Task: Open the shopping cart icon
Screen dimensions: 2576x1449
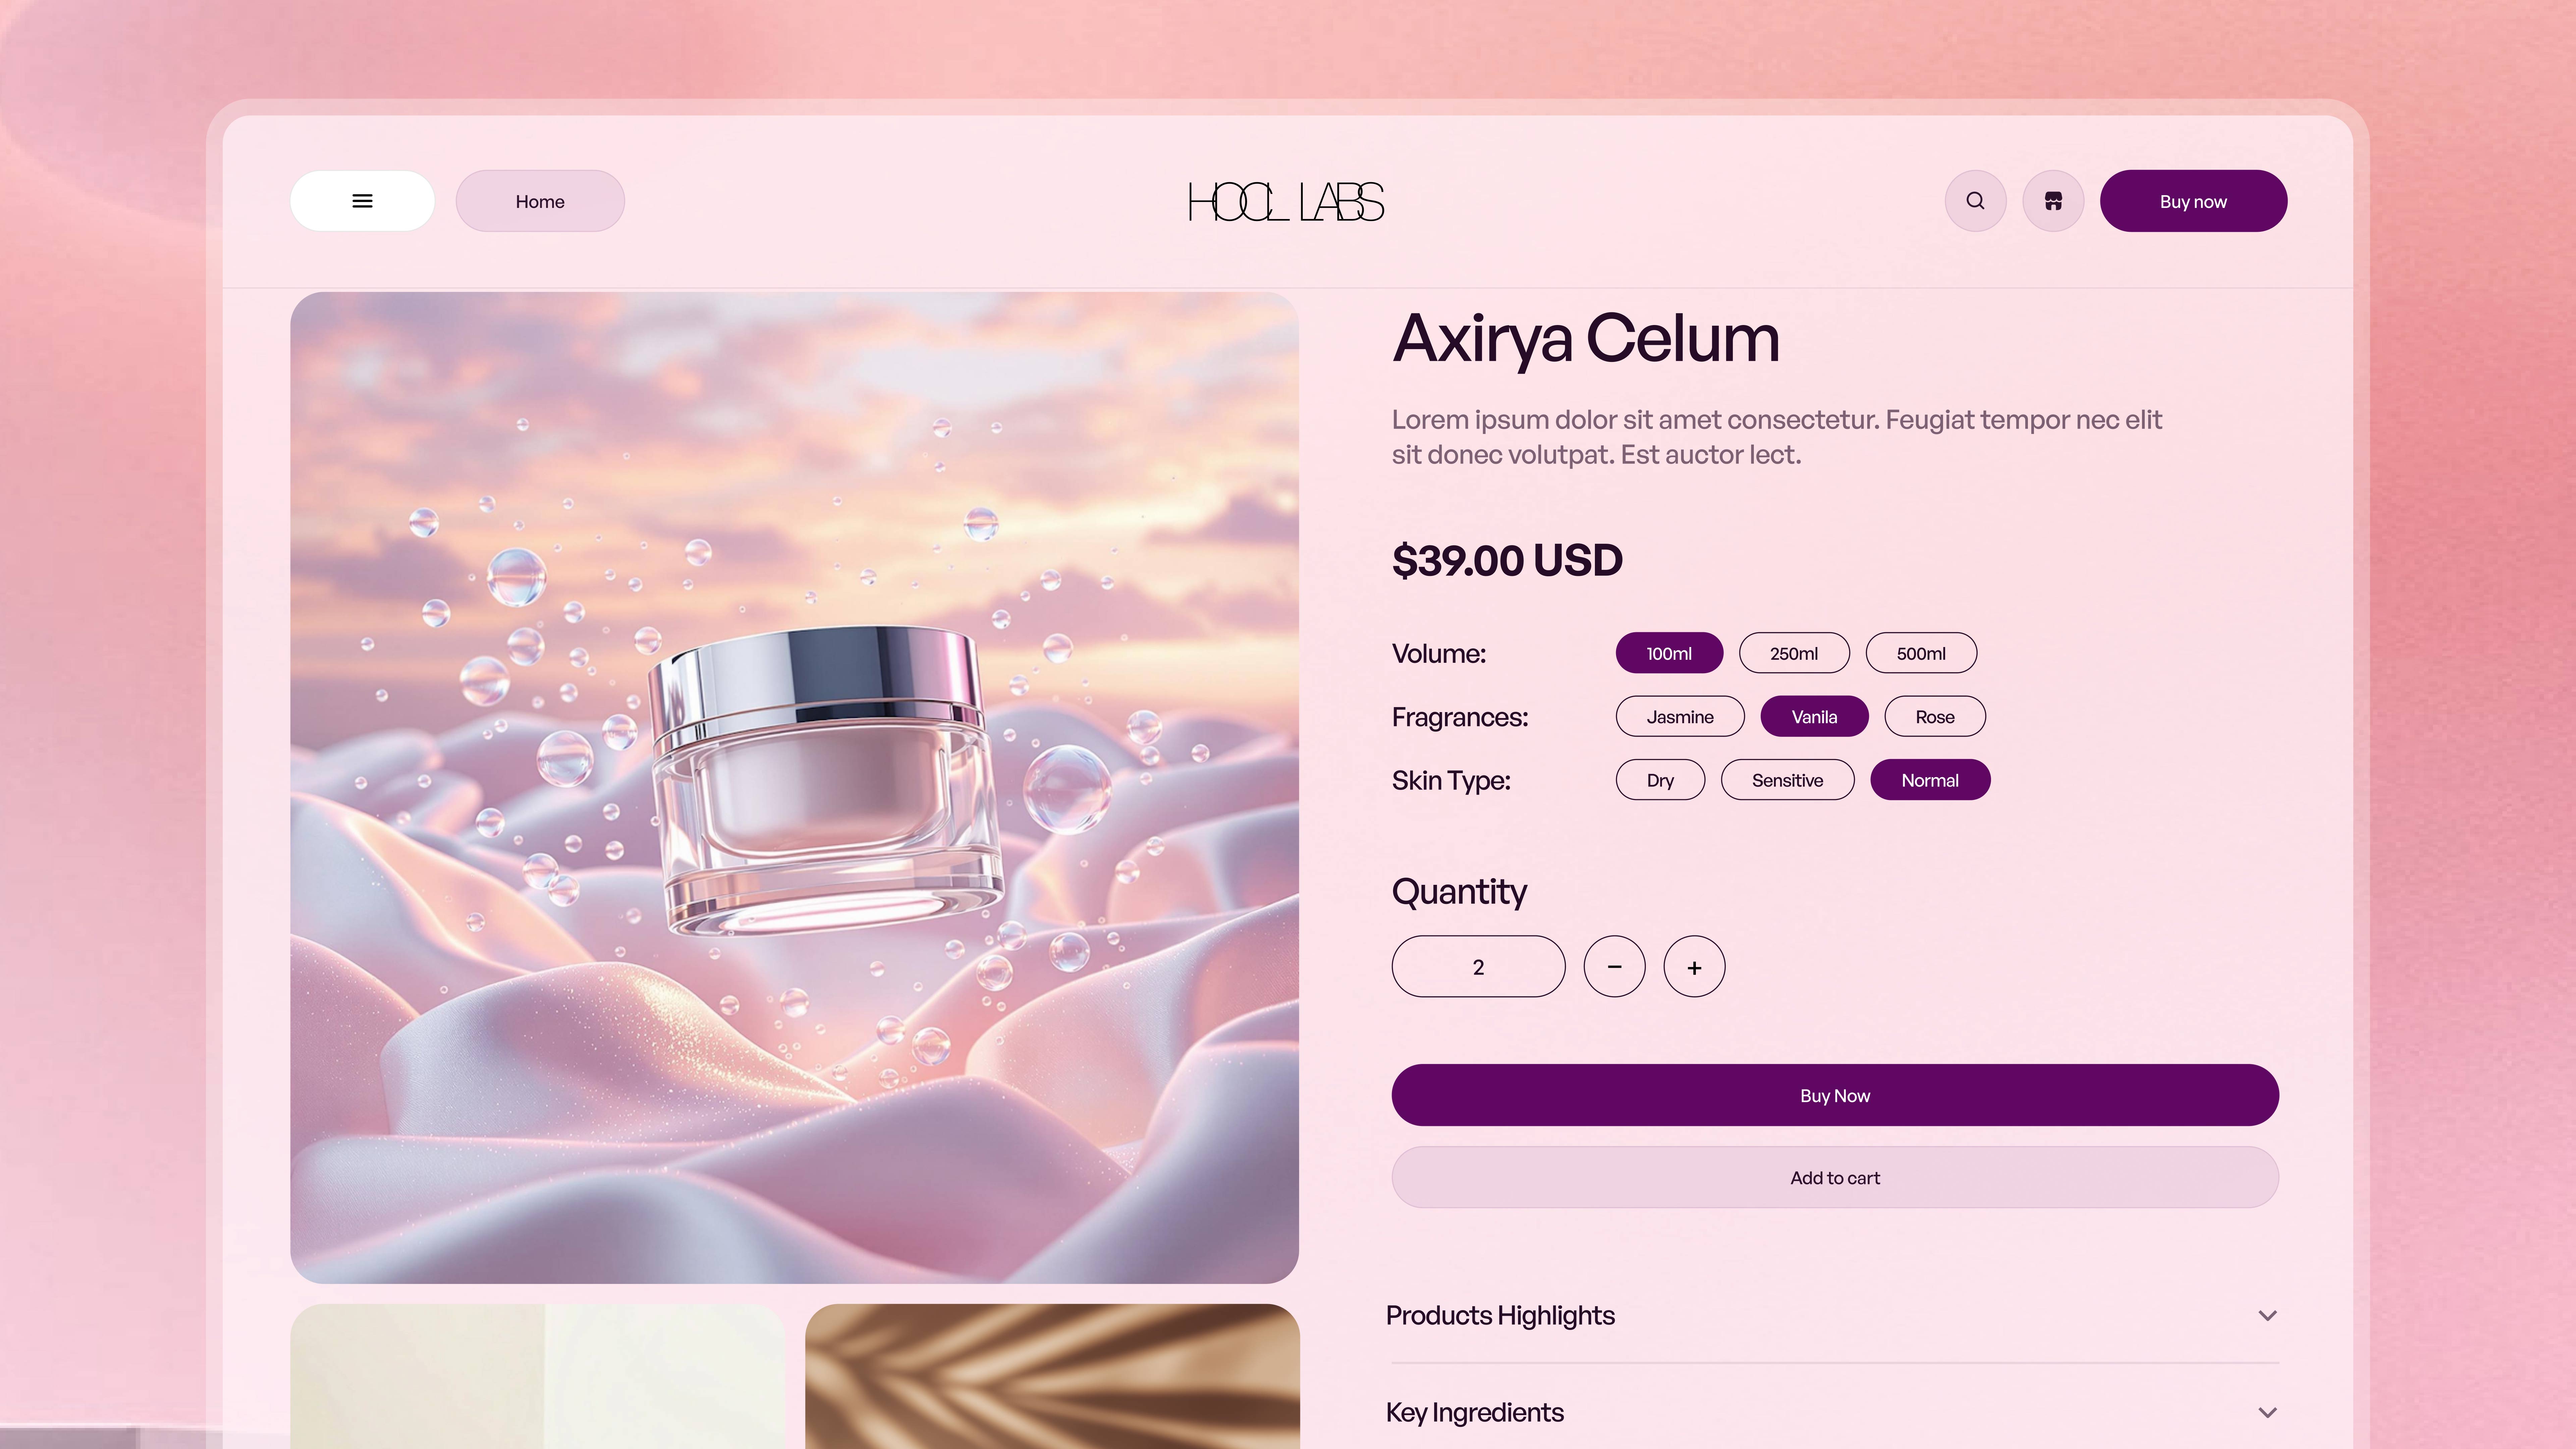Action: pyautogui.click(x=2053, y=201)
